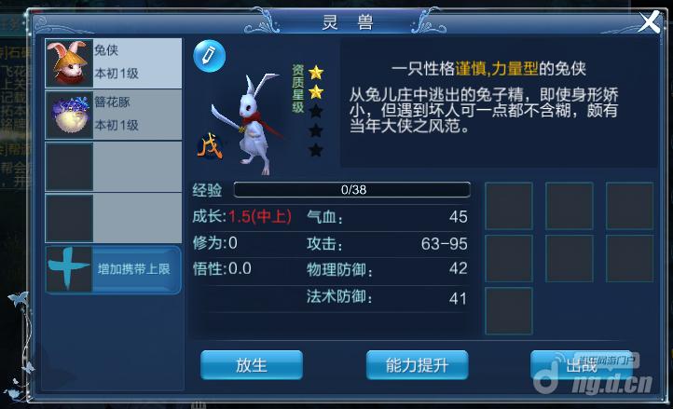Click the lone bottom skill slot
The width and height of the screenshot is (673, 409).
[x=509, y=311]
